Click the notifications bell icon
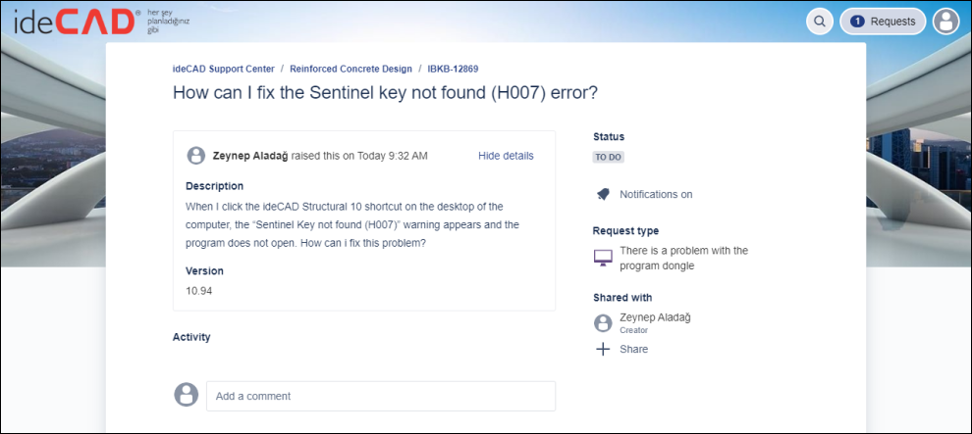 (x=603, y=194)
